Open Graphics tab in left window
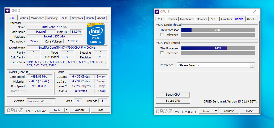The width and height of the screenshot is (274, 128). [x=77, y=18]
